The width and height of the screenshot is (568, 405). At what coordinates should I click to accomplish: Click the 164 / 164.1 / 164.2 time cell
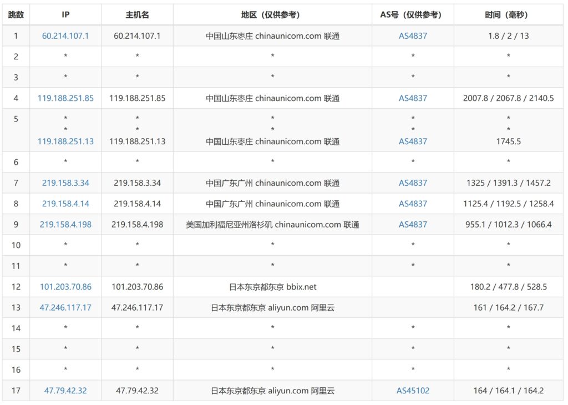tap(508, 391)
